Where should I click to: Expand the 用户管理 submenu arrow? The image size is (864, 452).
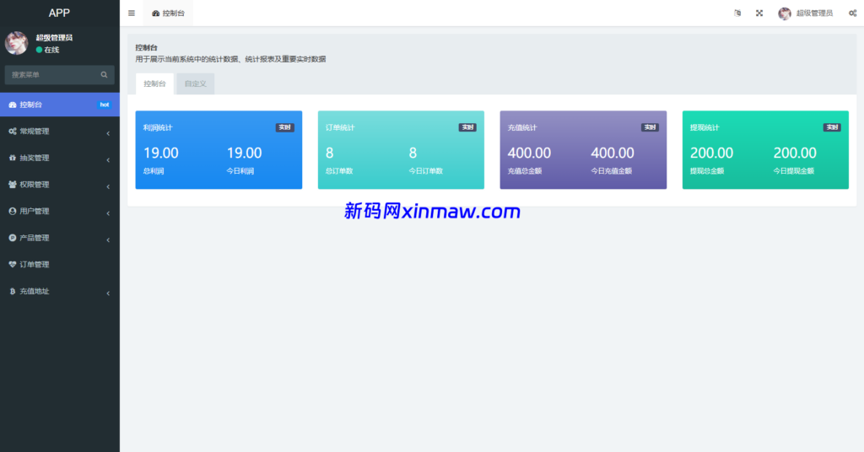(108, 213)
